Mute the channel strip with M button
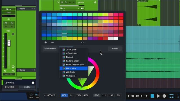Image resolution: width=180 pixels, height=101 pixels. pos(6,23)
